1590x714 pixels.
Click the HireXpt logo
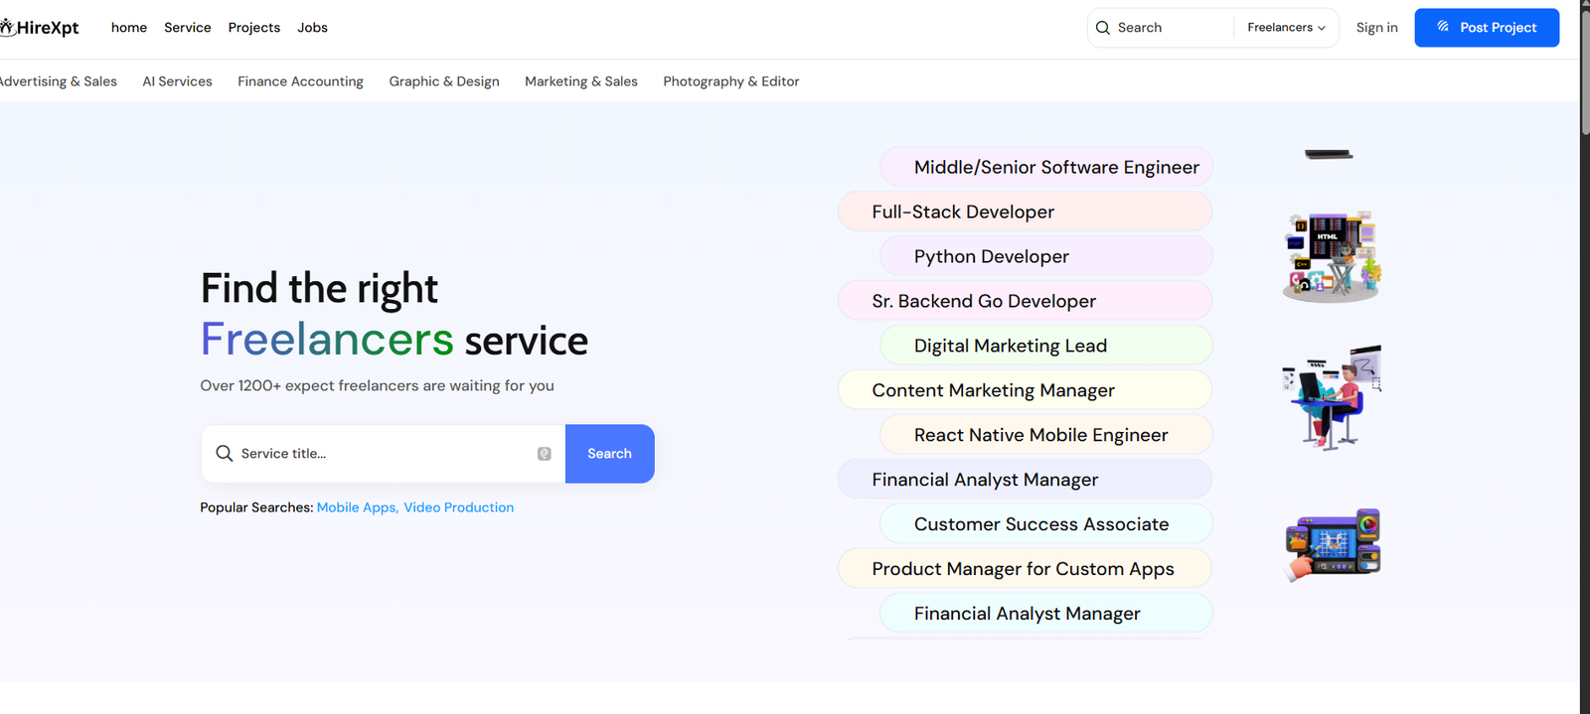click(40, 28)
